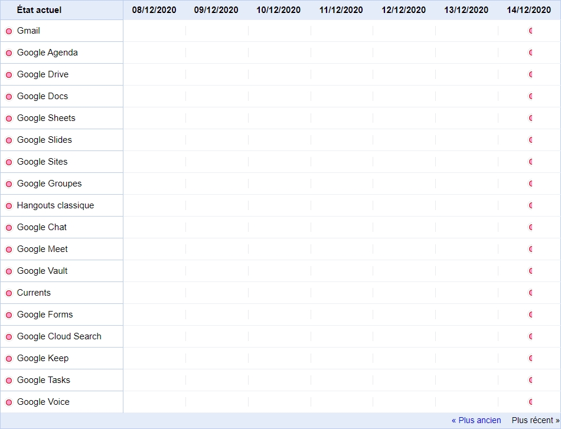Image resolution: width=561 pixels, height=429 pixels.
Task: Open the Google Voice incident dot on 14/12/2020
Action: pyautogui.click(x=531, y=402)
